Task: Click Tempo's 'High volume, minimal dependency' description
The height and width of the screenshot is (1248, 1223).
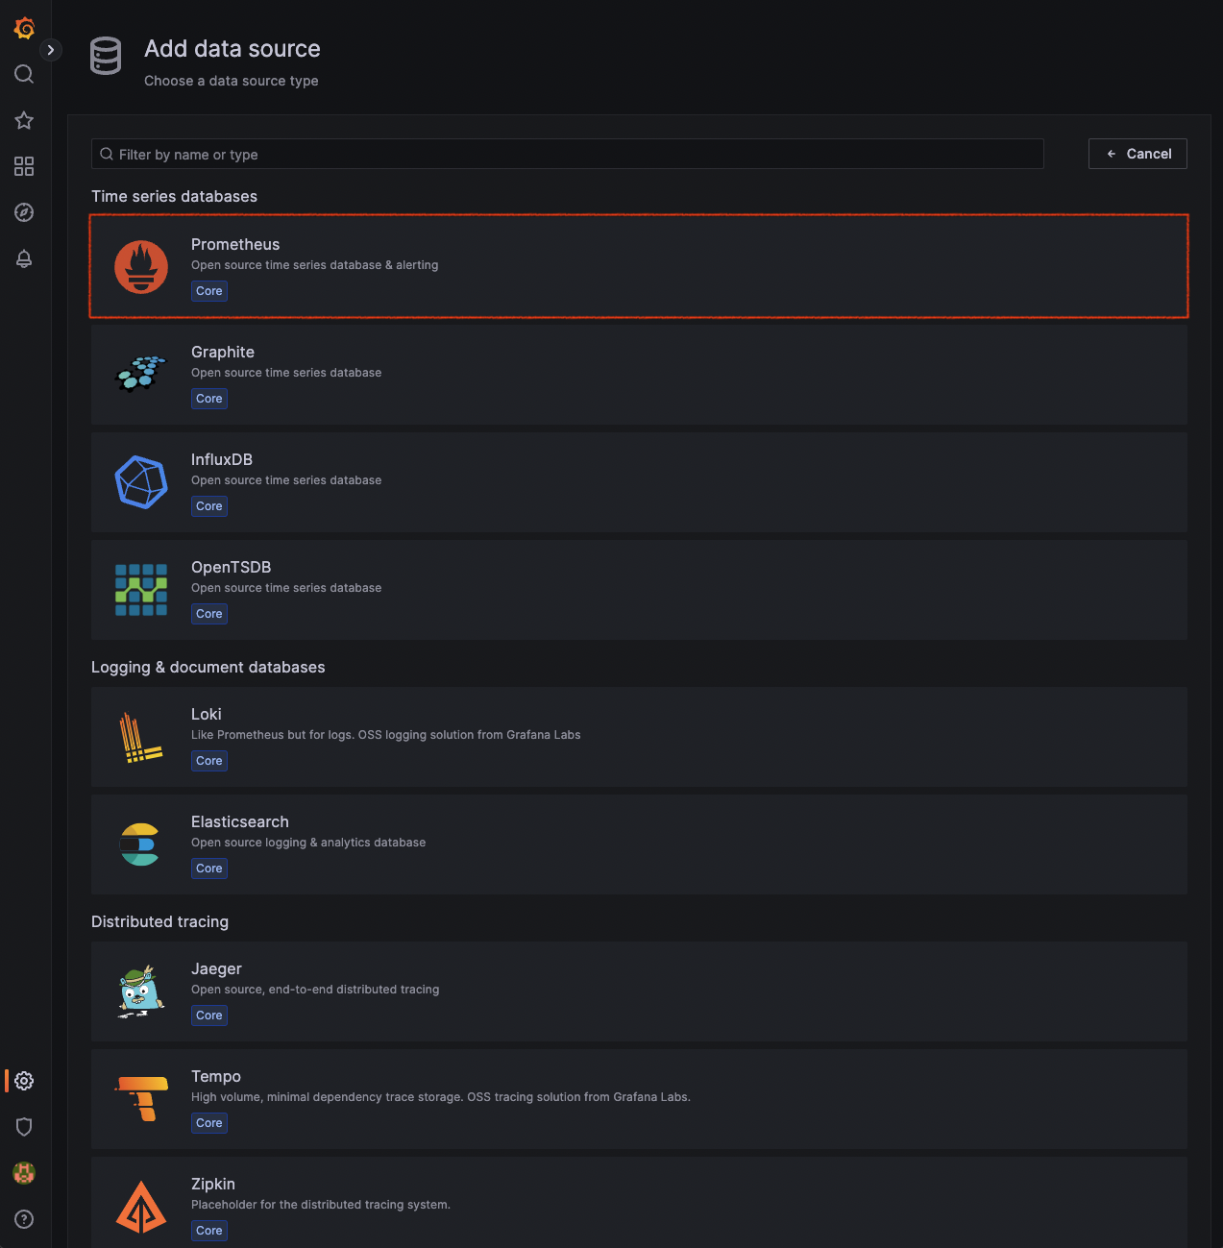Action: tap(441, 1097)
